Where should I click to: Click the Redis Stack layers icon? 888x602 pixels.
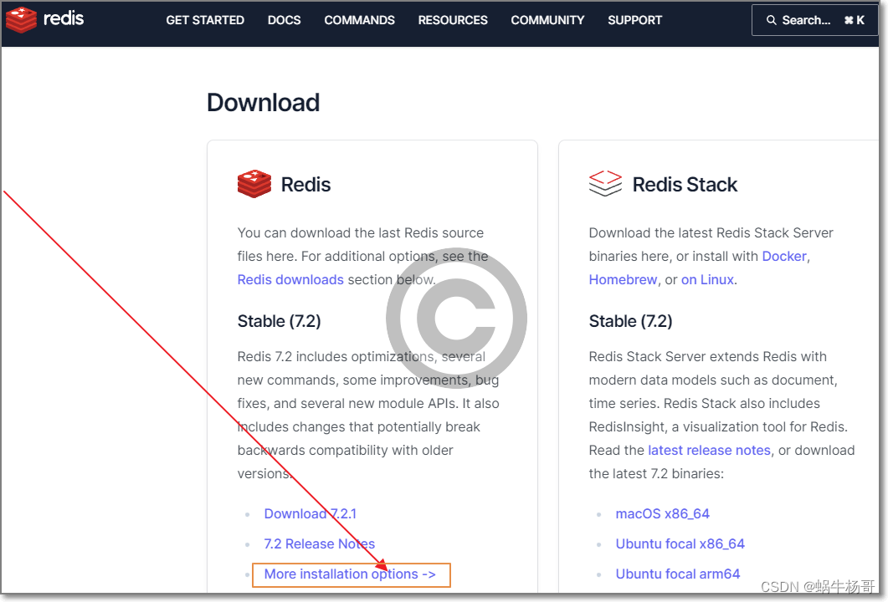(x=605, y=184)
